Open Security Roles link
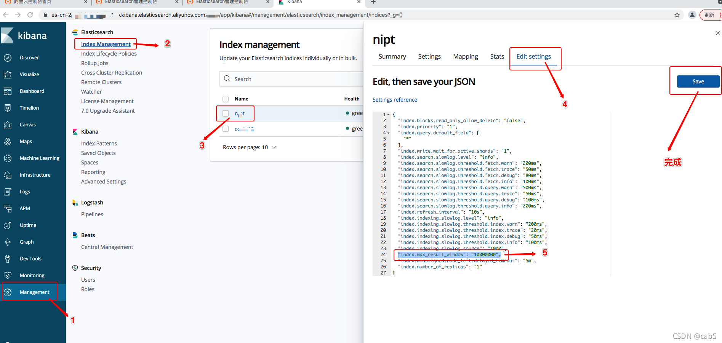 click(x=88, y=289)
